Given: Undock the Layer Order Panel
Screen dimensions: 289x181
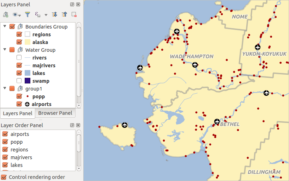Looking at the screenshot, I should click(72, 125).
